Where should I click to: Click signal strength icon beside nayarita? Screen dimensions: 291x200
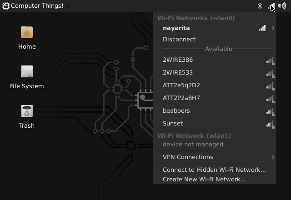[x=262, y=28]
